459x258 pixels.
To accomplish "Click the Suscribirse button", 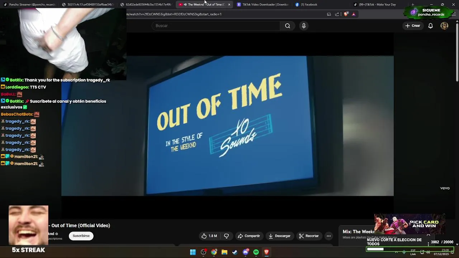I will [x=81, y=236].
